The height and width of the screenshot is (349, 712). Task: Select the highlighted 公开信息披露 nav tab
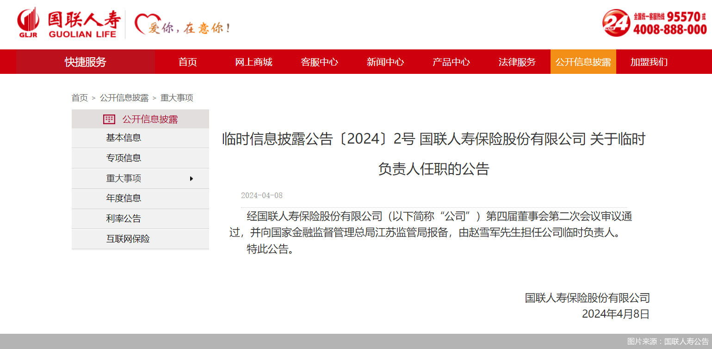click(583, 62)
